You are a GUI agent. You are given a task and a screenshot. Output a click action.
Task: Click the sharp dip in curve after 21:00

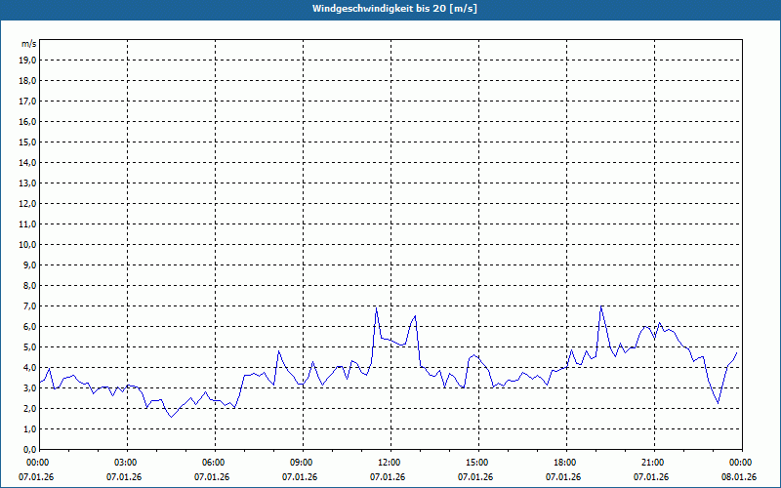[x=719, y=402]
